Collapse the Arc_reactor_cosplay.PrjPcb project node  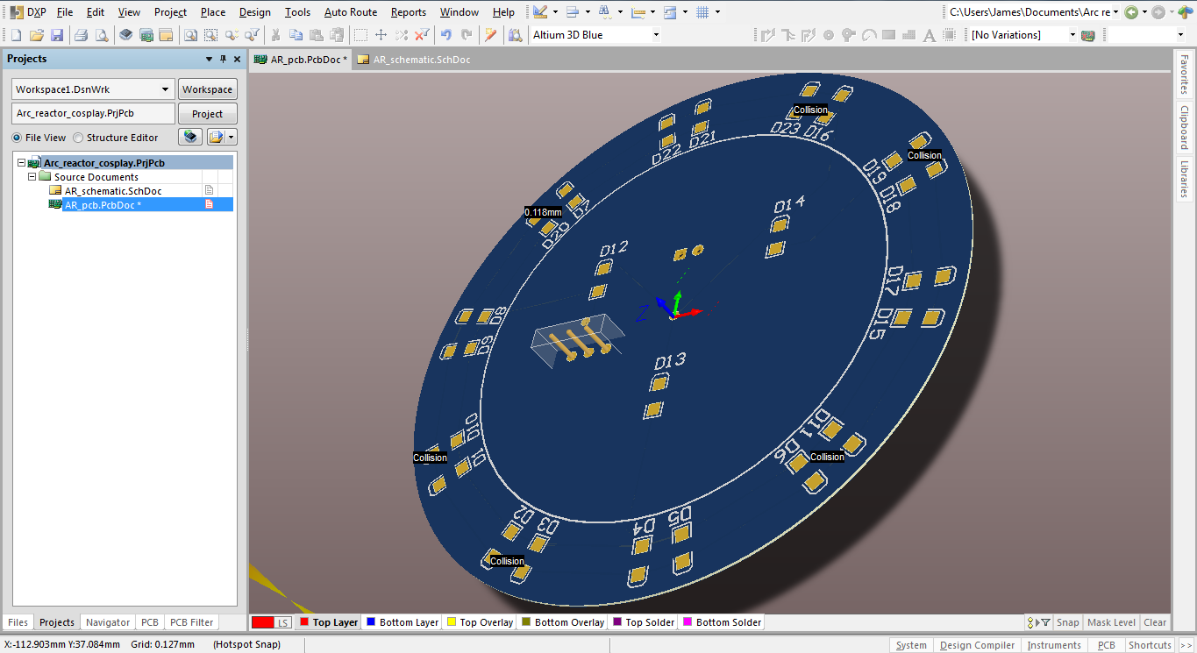point(21,163)
